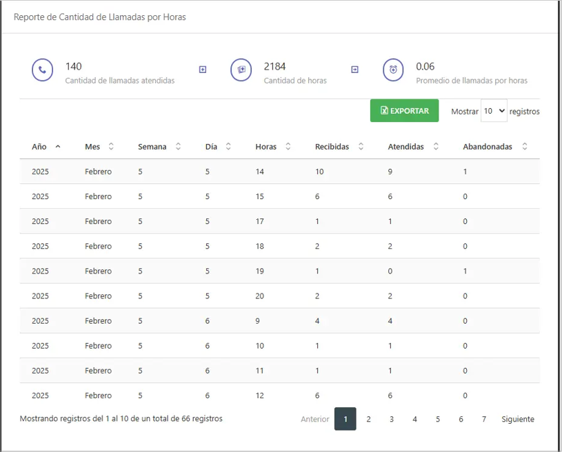This screenshot has height=452, width=562.
Task: Sort the Abandonadas column with its sort arrows
Action: [524, 146]
